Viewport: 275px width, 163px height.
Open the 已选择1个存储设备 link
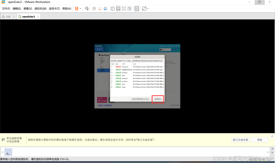point(105,105)
